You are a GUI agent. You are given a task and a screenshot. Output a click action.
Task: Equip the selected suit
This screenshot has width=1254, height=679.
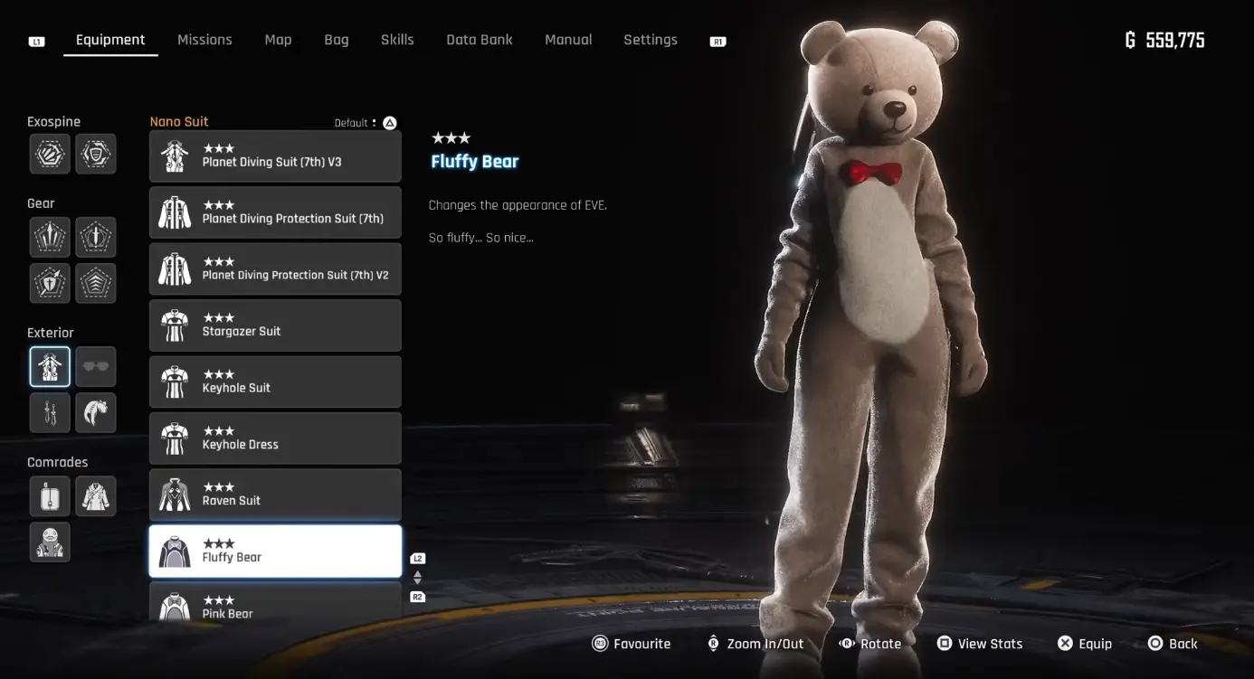pos(1085,644)
